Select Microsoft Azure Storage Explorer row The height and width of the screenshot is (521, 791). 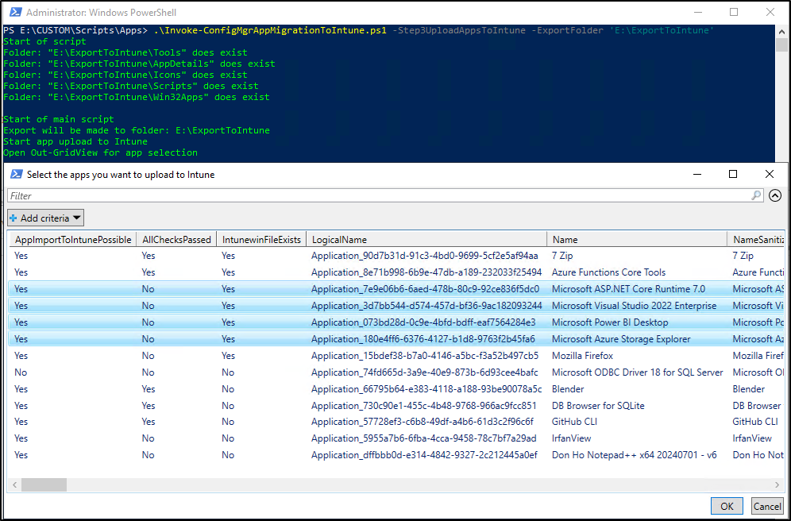395,339
